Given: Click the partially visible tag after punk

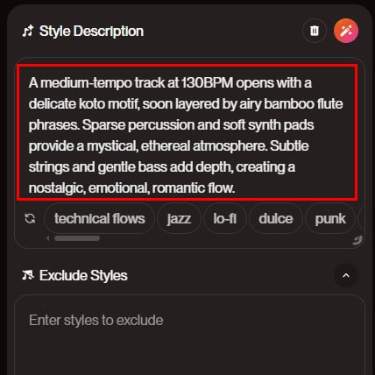Looking at the screenshot, I should (362, 218).
